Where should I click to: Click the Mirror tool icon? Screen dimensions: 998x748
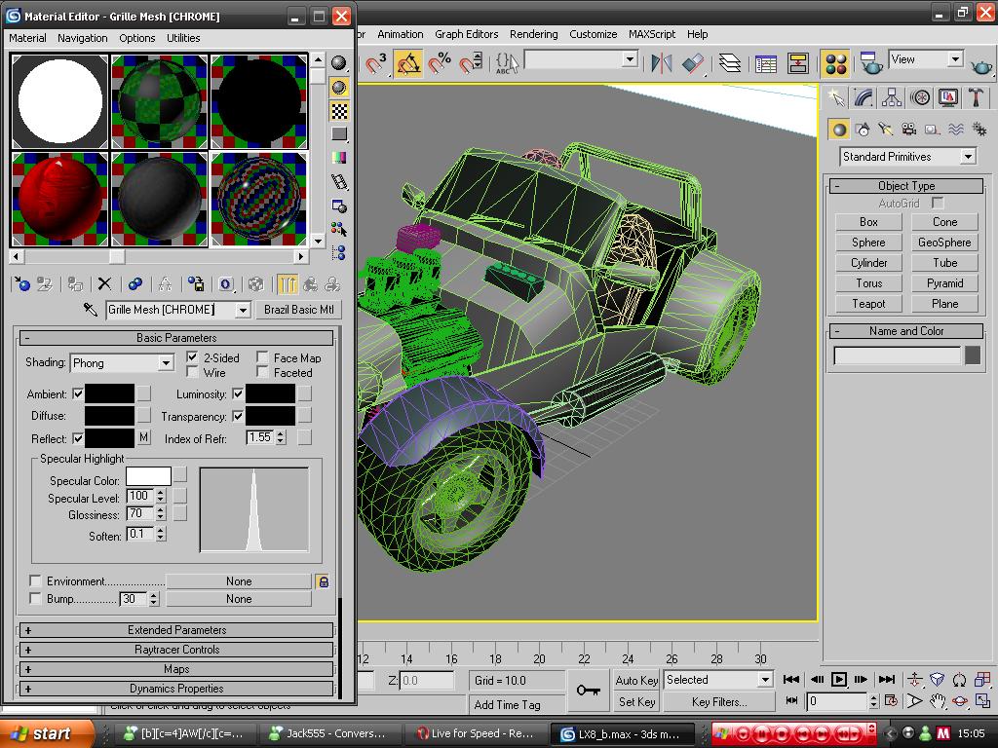click(x=662, y=63)
